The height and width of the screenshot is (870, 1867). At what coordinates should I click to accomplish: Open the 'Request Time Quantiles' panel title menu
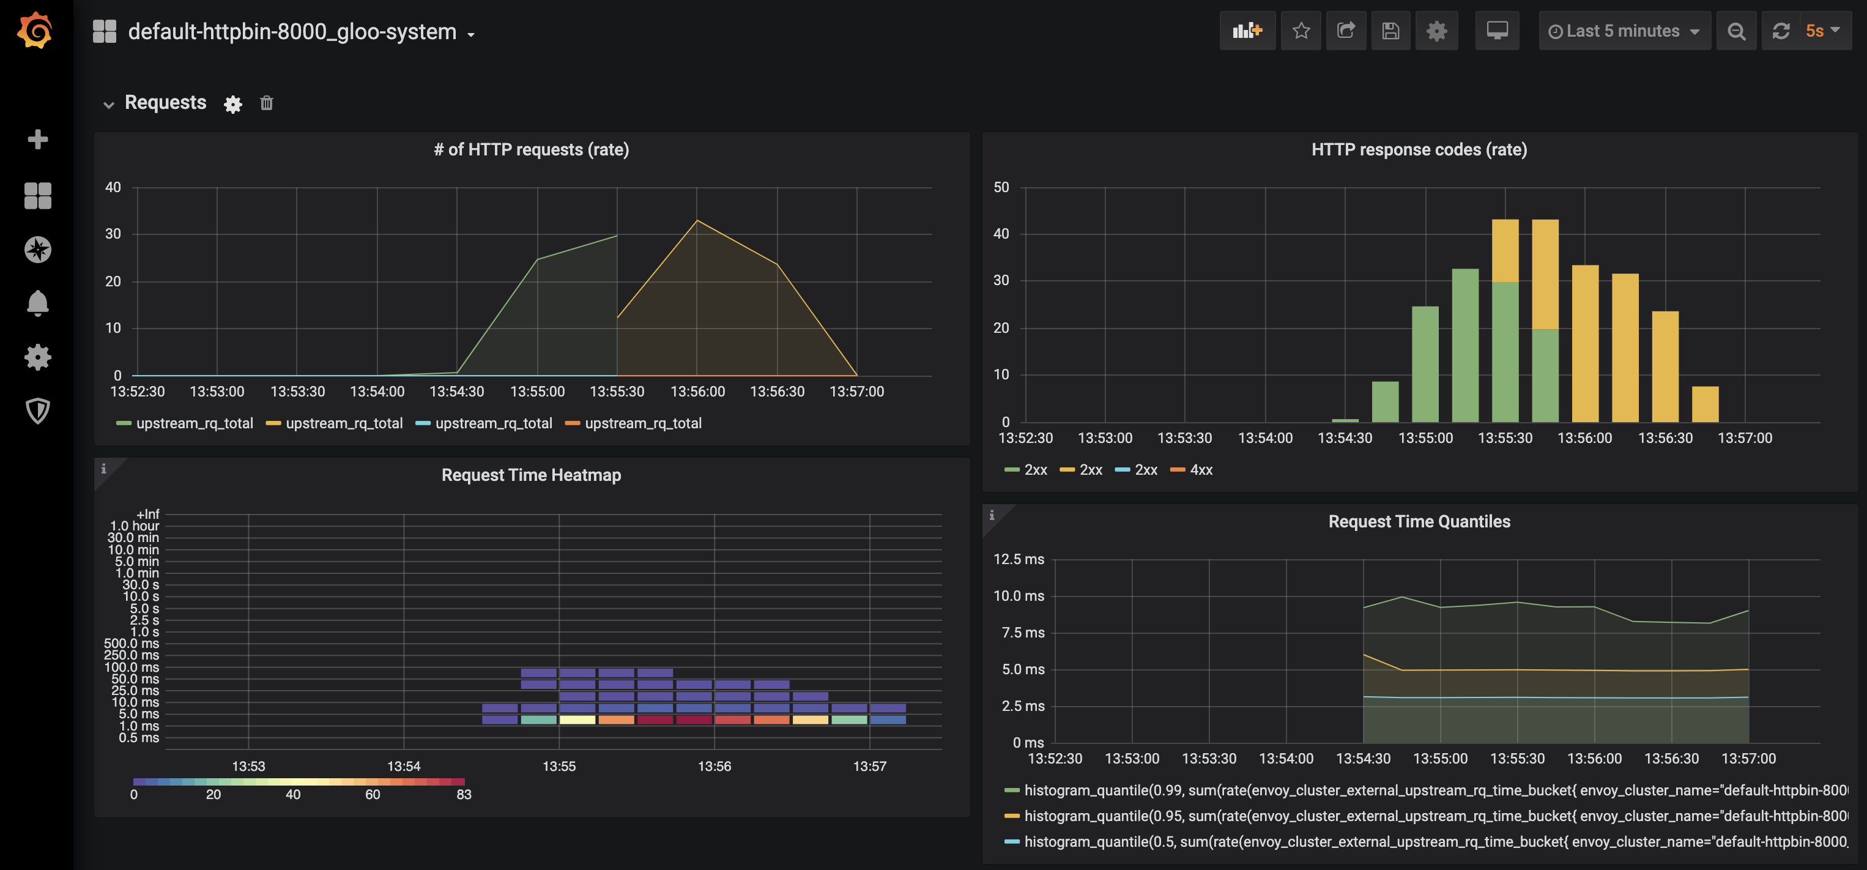pos(1419,521)
